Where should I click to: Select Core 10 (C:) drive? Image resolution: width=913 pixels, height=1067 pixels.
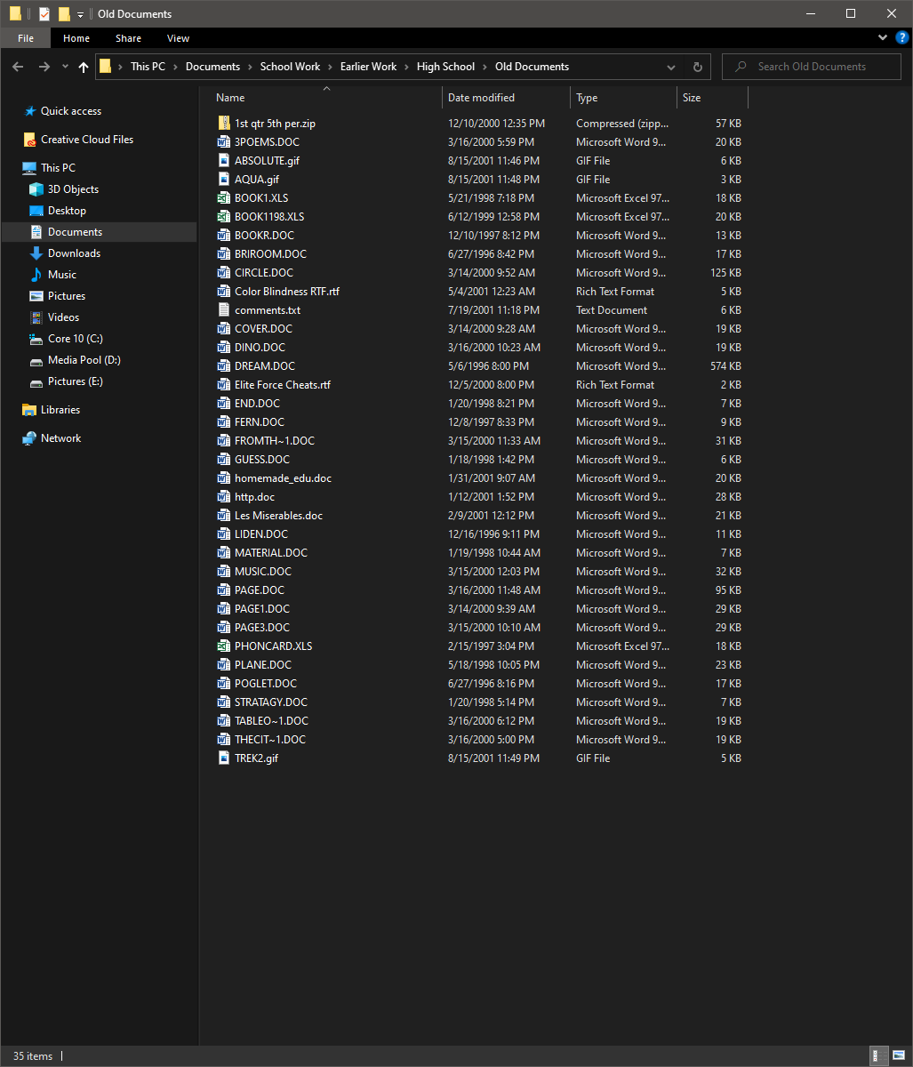point(76,339)
